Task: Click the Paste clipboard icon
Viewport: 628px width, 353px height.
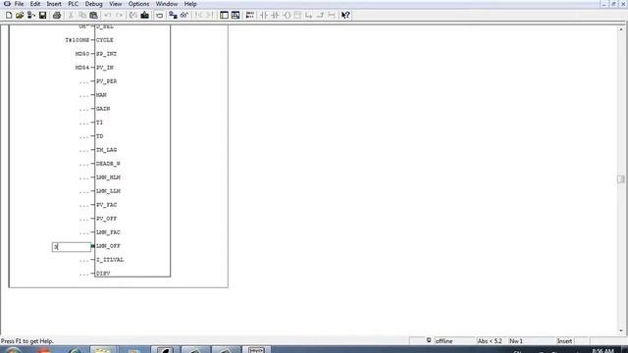Action: coord(93,16)
